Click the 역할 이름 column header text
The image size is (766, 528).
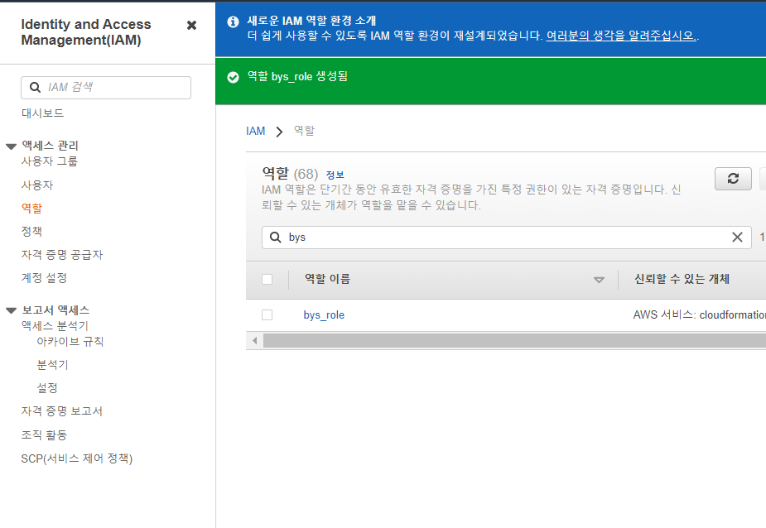point(327,279)
